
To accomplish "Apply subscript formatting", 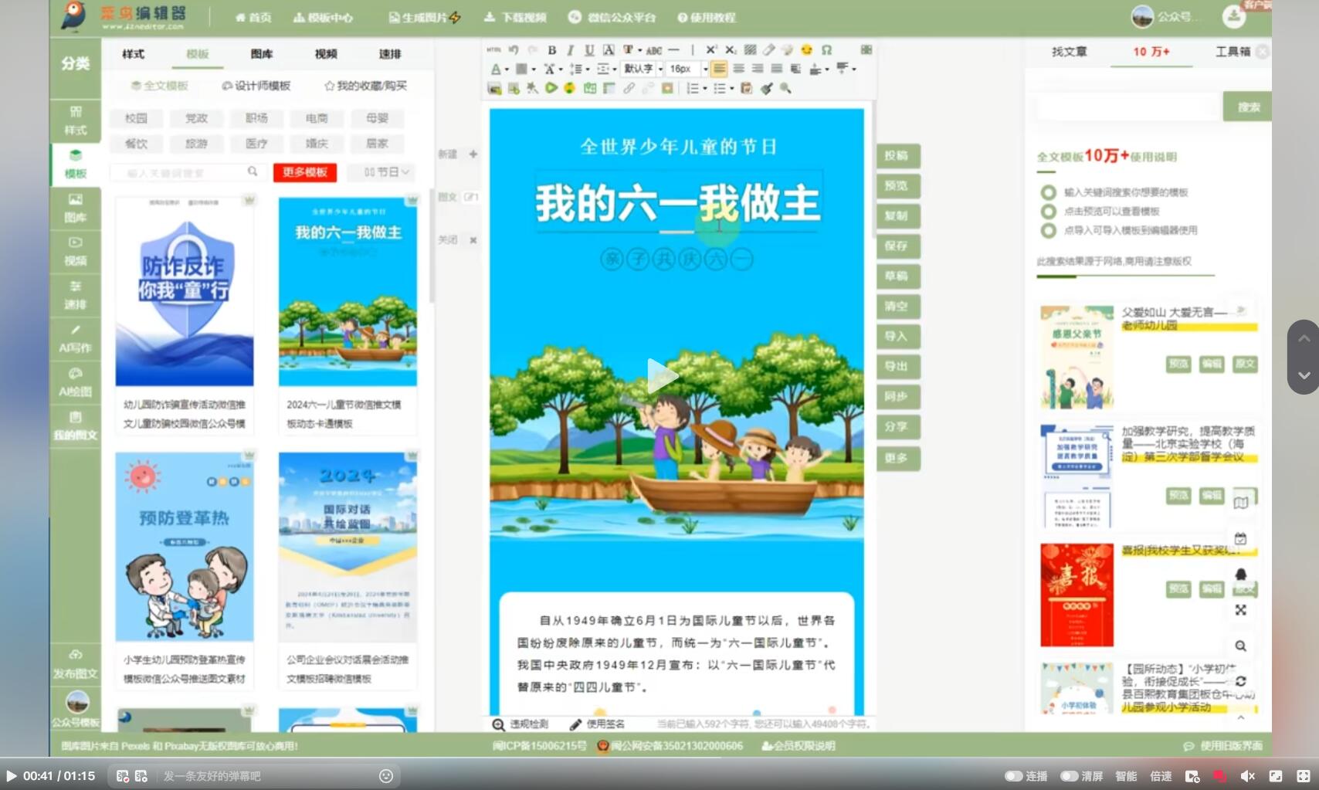I will point(731,50).
